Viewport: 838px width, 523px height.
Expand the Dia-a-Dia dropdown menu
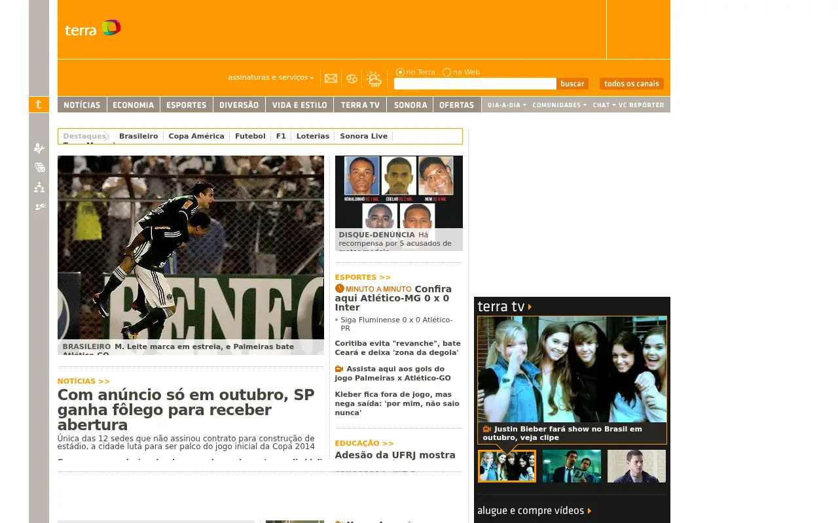click(x=507, y=105)
